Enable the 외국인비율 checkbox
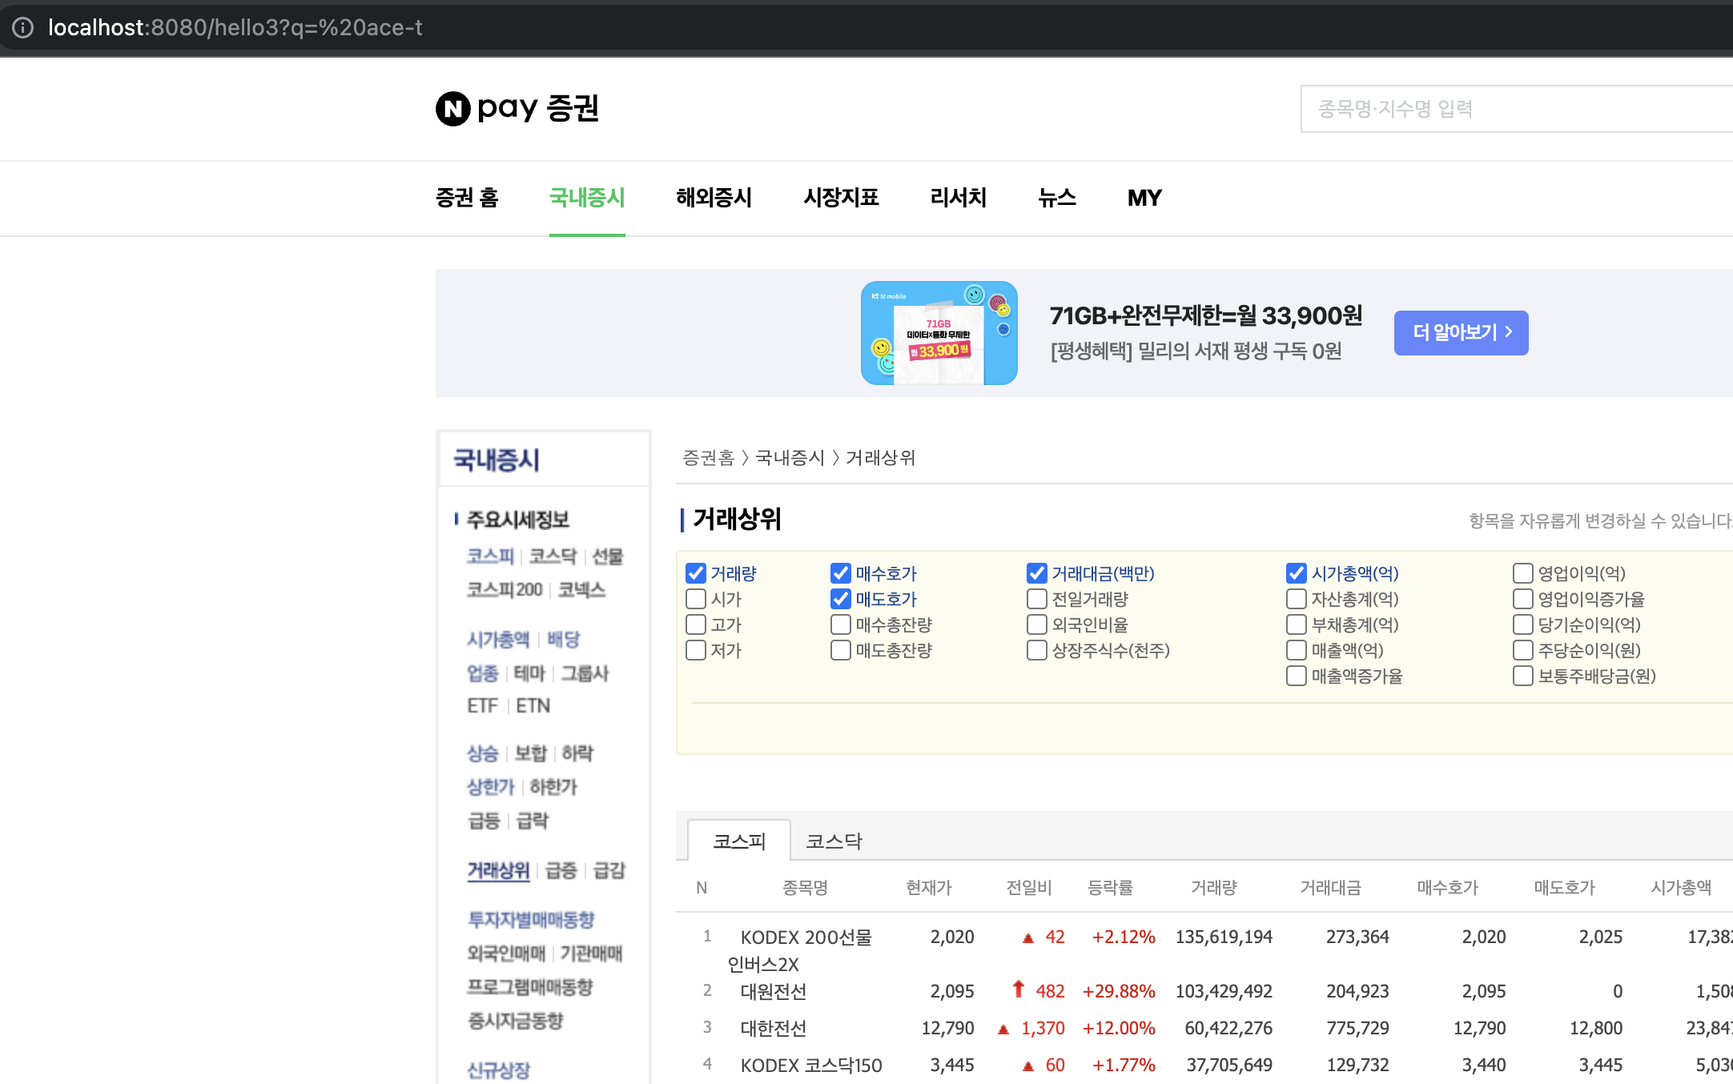 [1037, 624]
